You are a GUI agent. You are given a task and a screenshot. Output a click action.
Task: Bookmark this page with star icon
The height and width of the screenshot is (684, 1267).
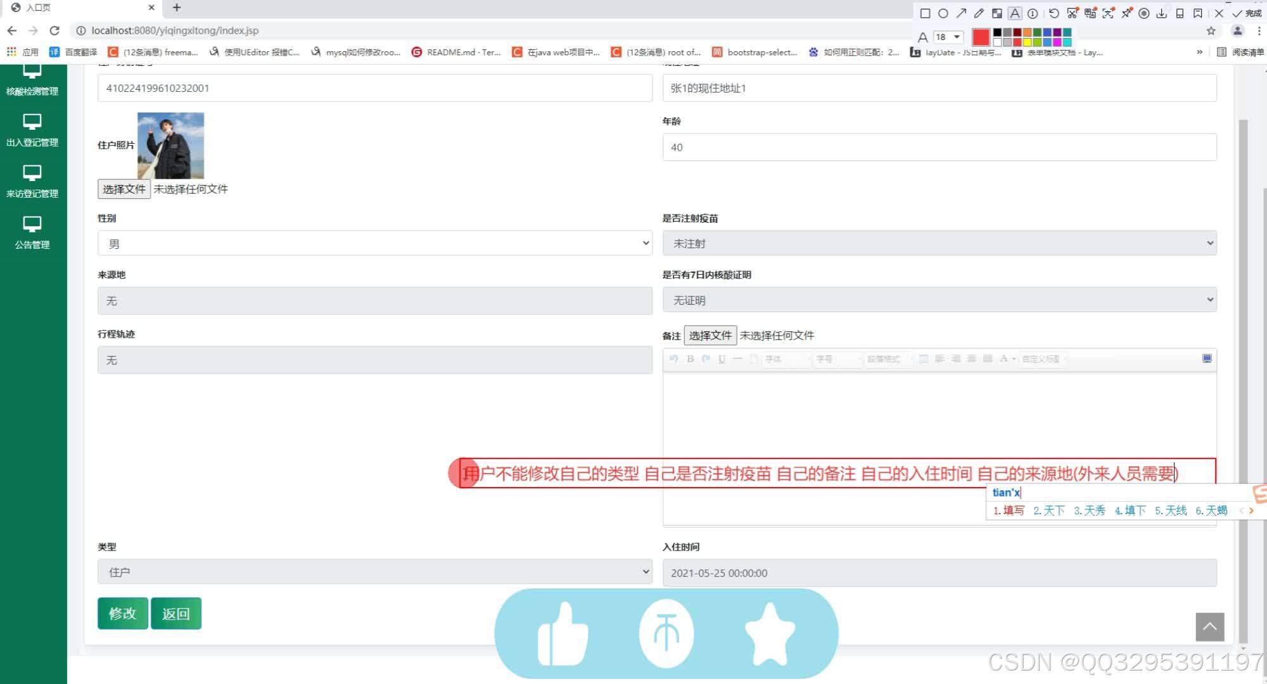pyautogui.click(x=1211, y=30)
